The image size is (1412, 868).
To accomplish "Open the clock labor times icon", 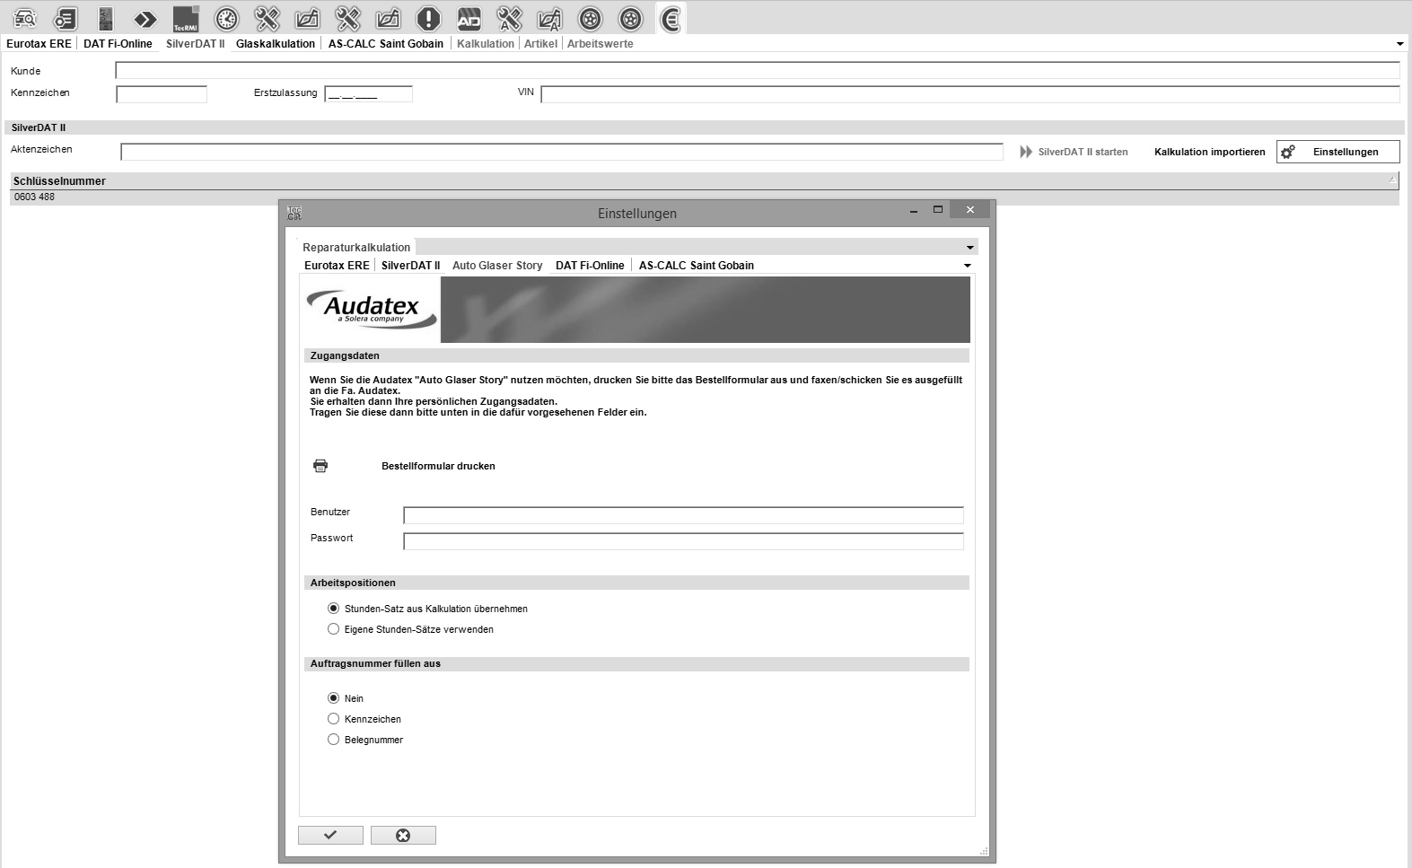I will click(x=226, y=18).
